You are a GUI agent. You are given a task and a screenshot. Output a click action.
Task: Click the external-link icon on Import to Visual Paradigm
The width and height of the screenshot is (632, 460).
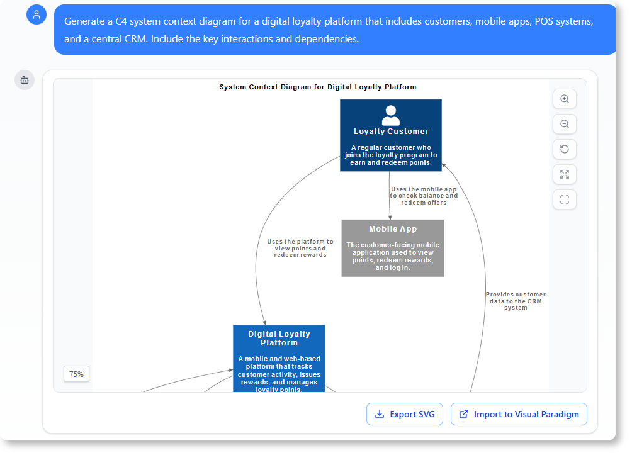pyautogui.click(x=464, y=414)
